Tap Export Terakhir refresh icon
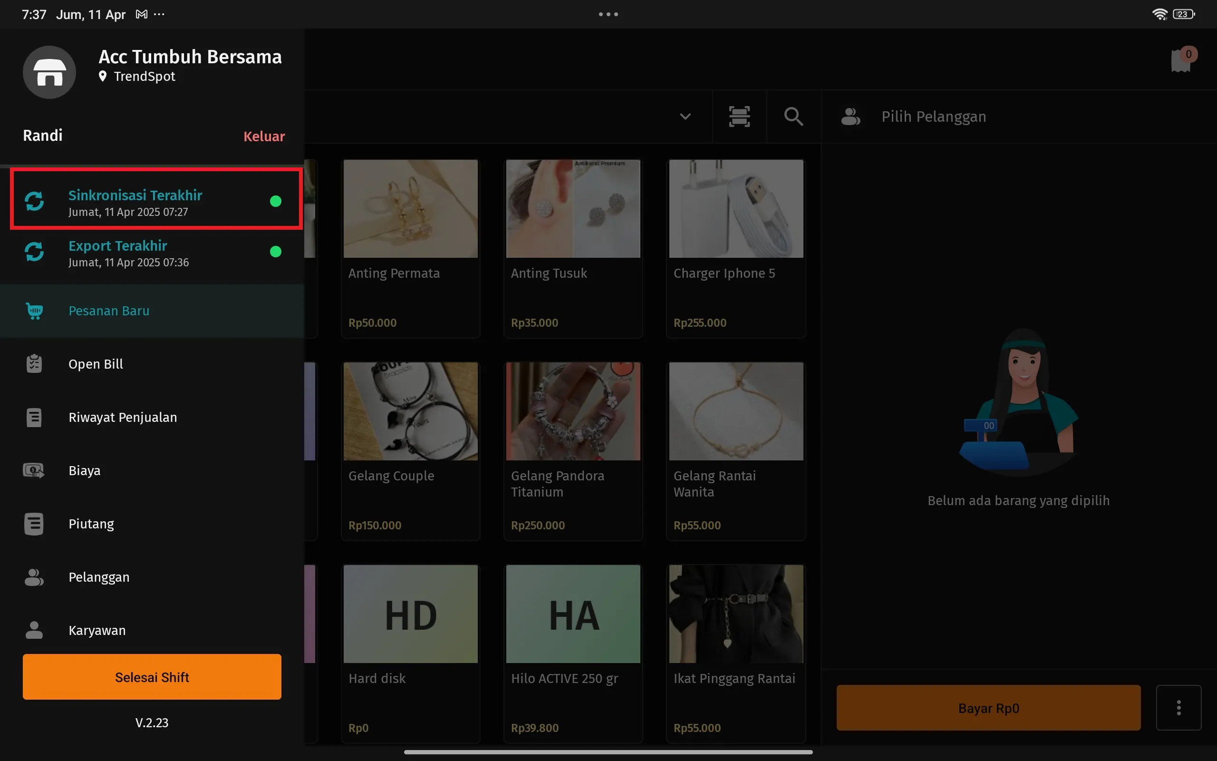This screenshot has height=761, width=1217. point(34,252)
